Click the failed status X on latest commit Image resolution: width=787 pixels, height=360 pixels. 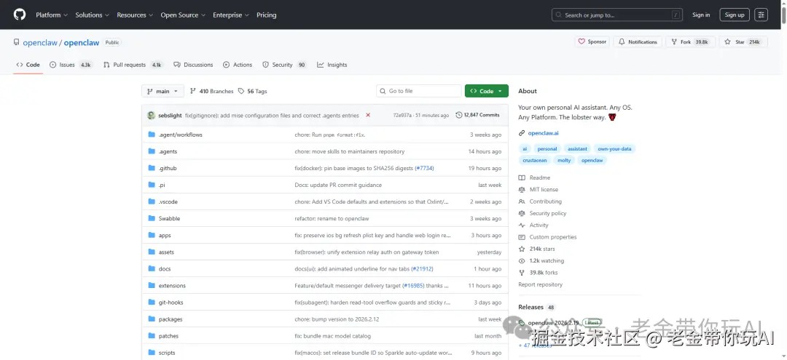point(368,115)
